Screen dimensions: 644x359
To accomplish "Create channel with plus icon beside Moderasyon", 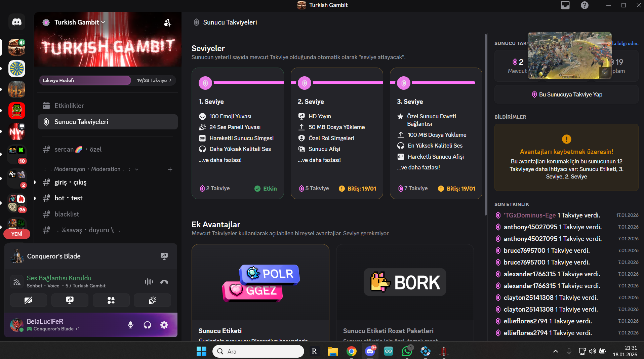I will [170, 169].
